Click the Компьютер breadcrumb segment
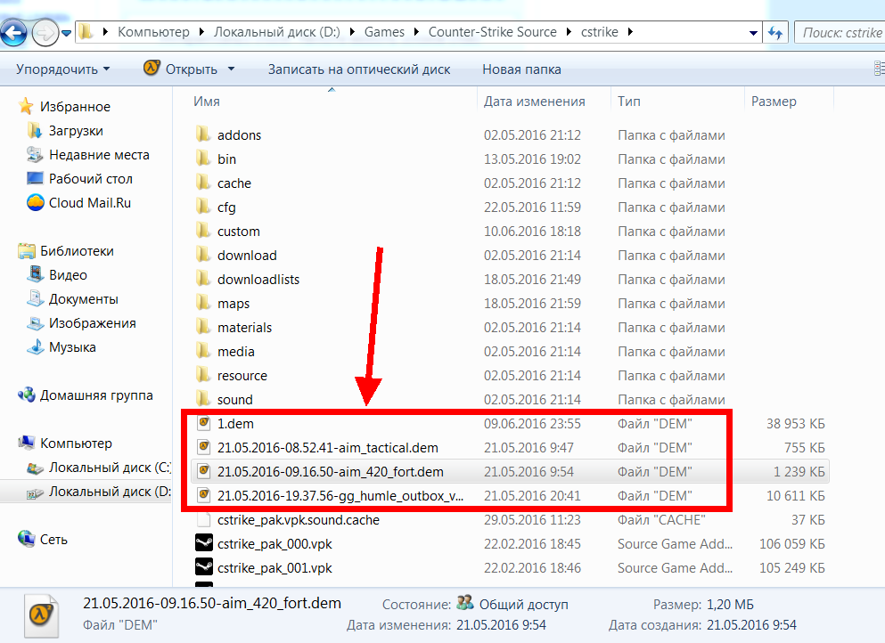The width and height of the screenshot is (885, 643). [153, 32]
